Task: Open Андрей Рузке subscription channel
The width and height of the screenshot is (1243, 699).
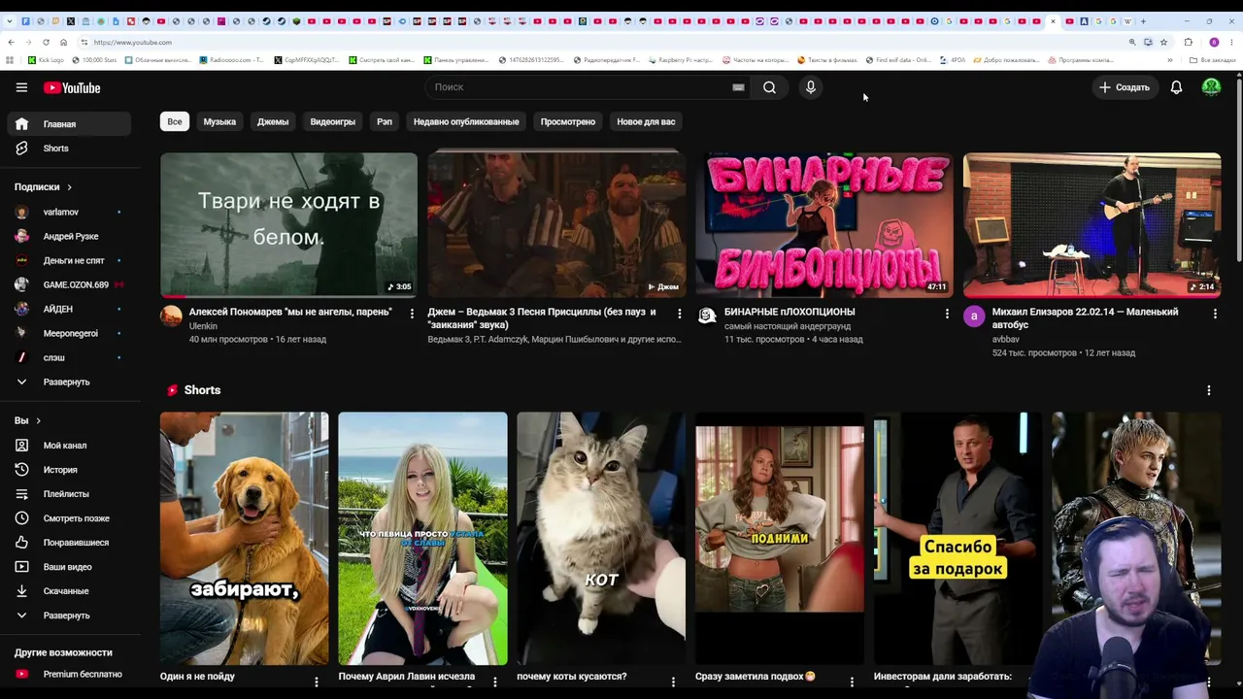Action: point(68,237)
